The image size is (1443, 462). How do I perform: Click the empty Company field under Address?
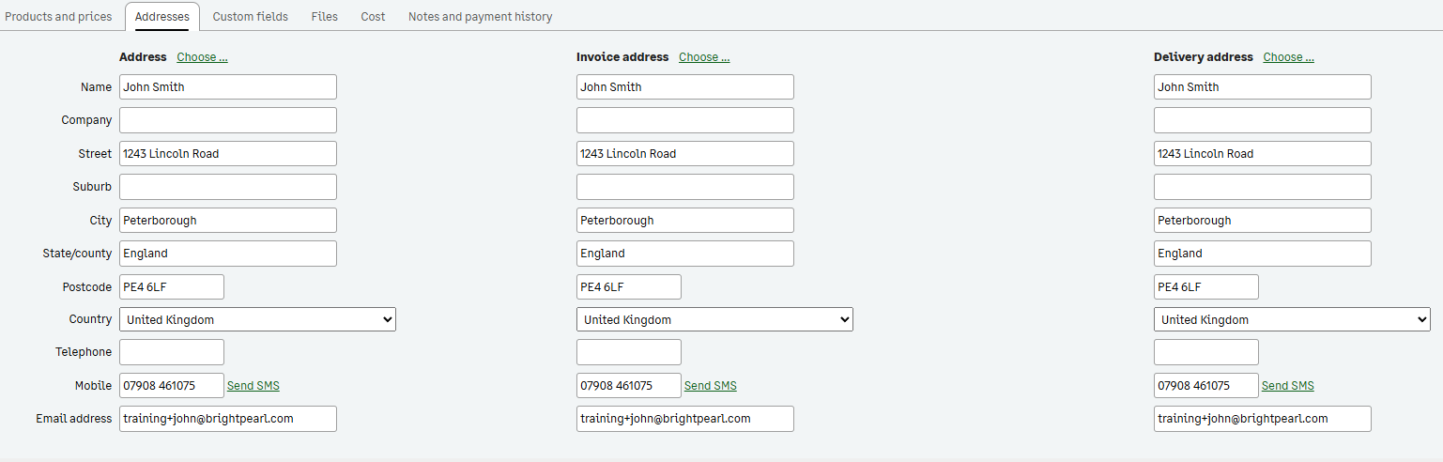(x=228, y=120)
